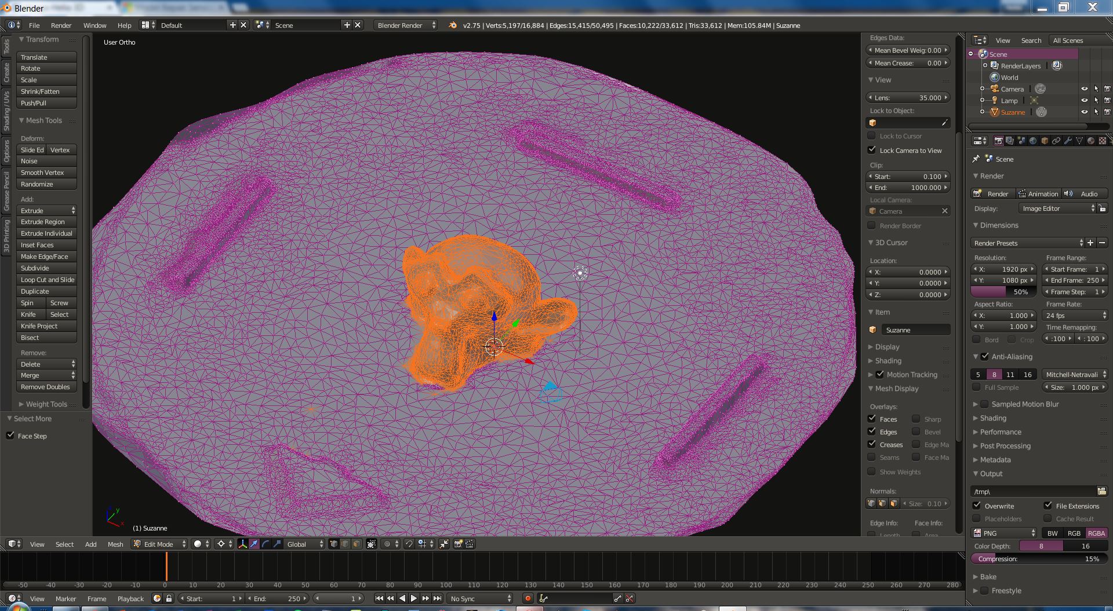Viewport: 1113px width, 611px height.
Task: Open the PNG file format dropdown
Action: click(1005, 533)
